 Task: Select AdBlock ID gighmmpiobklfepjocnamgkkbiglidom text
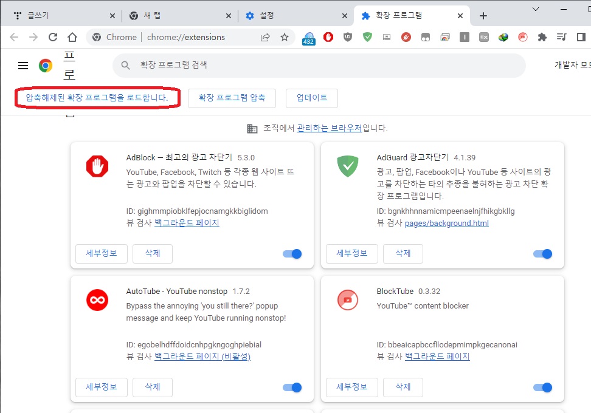pyautogui.click(x=202, y=211)
